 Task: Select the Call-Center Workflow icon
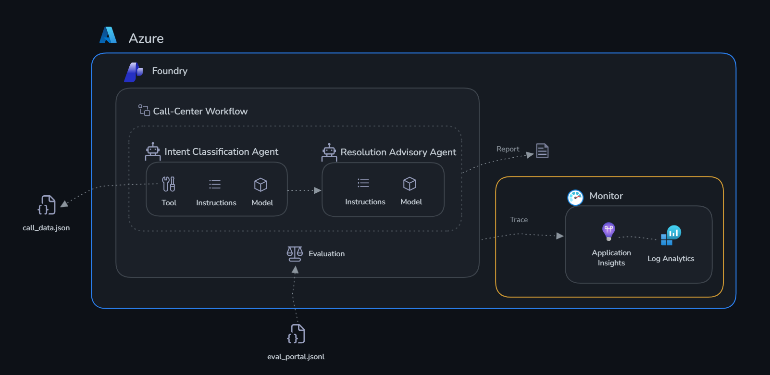click(144, 110)
